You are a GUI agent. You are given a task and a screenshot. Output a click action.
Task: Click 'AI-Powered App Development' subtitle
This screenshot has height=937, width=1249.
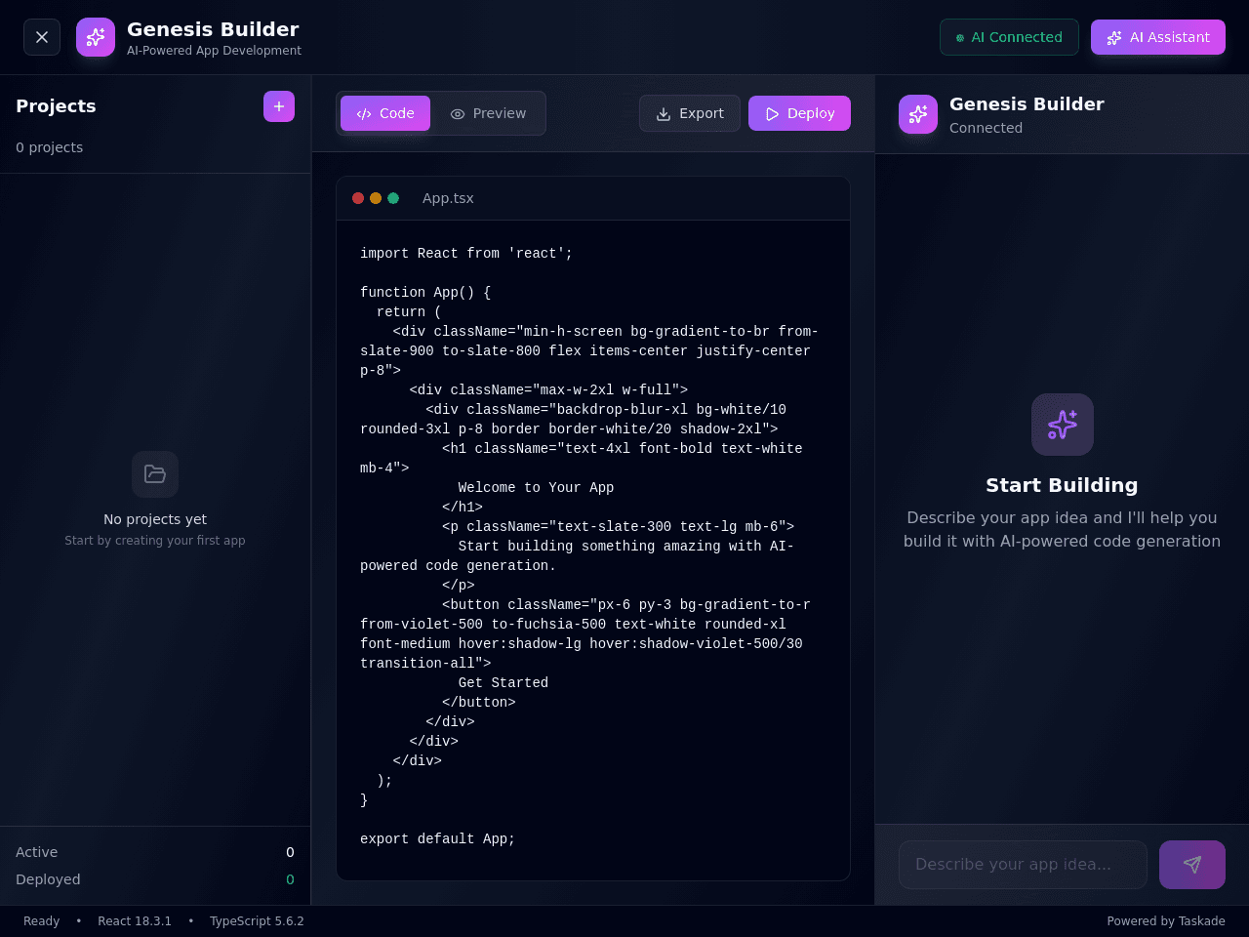tap(214, 51)
